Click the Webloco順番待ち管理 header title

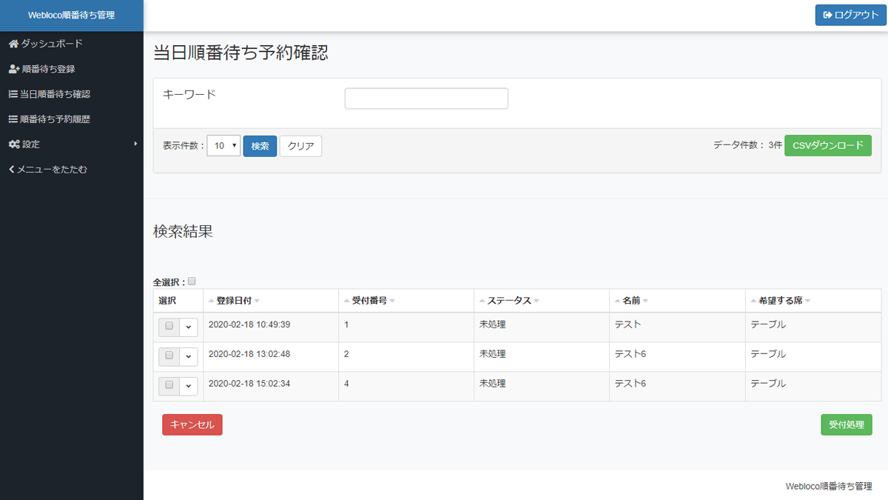pos(72,16)
